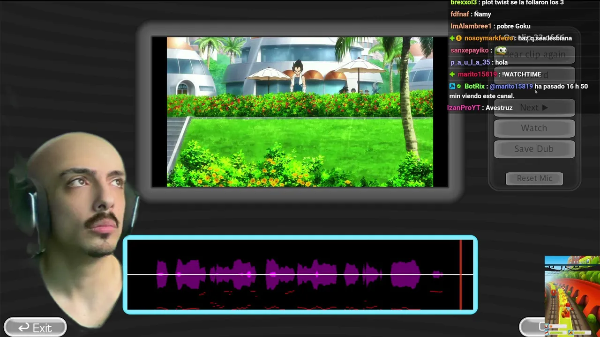
Task: Click the chat text "pobre Goku"
Action: tap(514, 26)
